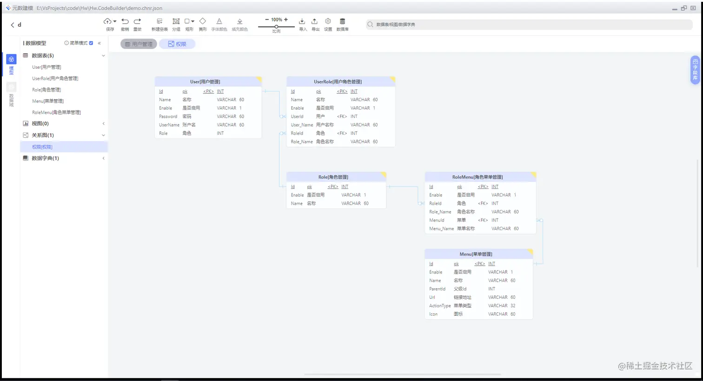Click the zoom ratio slider handle
703x381 pixels.
pyautogui.click(x=276, y=26)
